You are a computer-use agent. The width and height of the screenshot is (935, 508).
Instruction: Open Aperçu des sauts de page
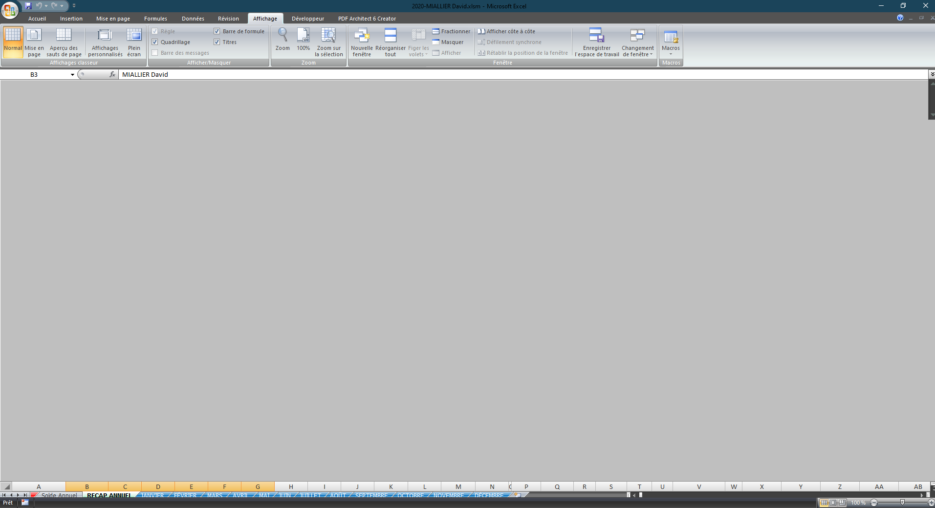pyautogui.click(x=64, y=42)
